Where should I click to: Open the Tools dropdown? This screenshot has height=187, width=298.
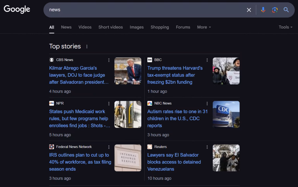point(285,27)
